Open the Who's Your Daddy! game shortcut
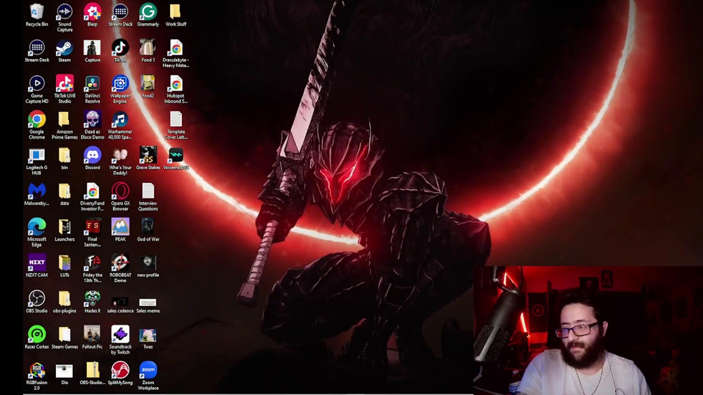Image resolution: width=703 pixels, height=395 pixels. [120, 161]
